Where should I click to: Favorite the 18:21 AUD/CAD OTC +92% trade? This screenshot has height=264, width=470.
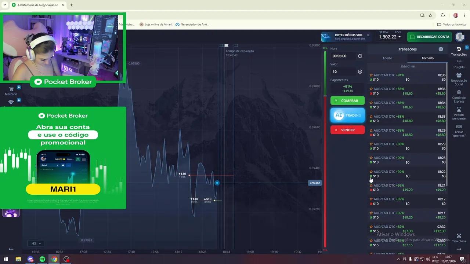(x=371, y=186)
